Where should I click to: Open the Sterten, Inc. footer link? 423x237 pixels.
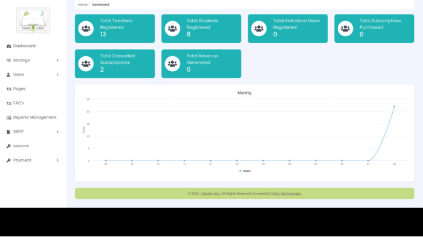pos(210,194)
